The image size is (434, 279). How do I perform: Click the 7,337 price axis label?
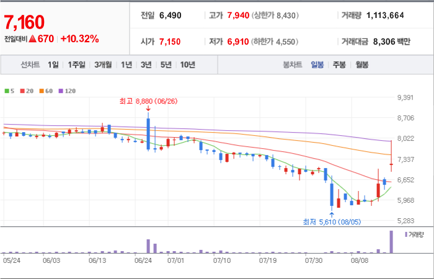(x=405, y=159)
